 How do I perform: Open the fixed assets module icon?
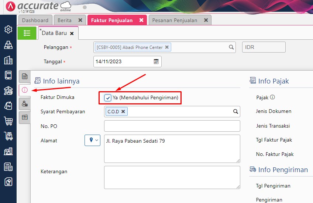click(8, 151)
